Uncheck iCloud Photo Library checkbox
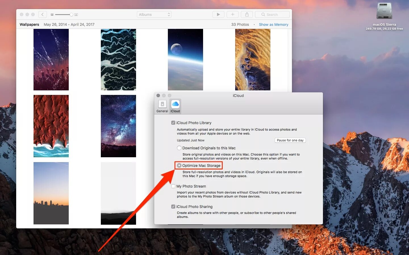 pos(173,123)
